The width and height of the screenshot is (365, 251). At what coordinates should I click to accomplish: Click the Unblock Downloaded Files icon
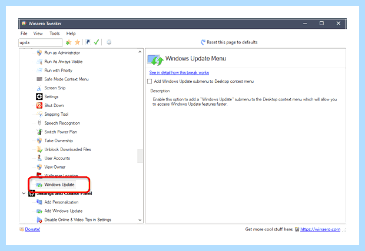point(39,149)
